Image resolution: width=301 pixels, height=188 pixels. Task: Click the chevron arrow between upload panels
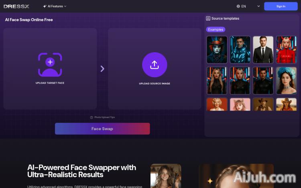(x=102, y=69)
